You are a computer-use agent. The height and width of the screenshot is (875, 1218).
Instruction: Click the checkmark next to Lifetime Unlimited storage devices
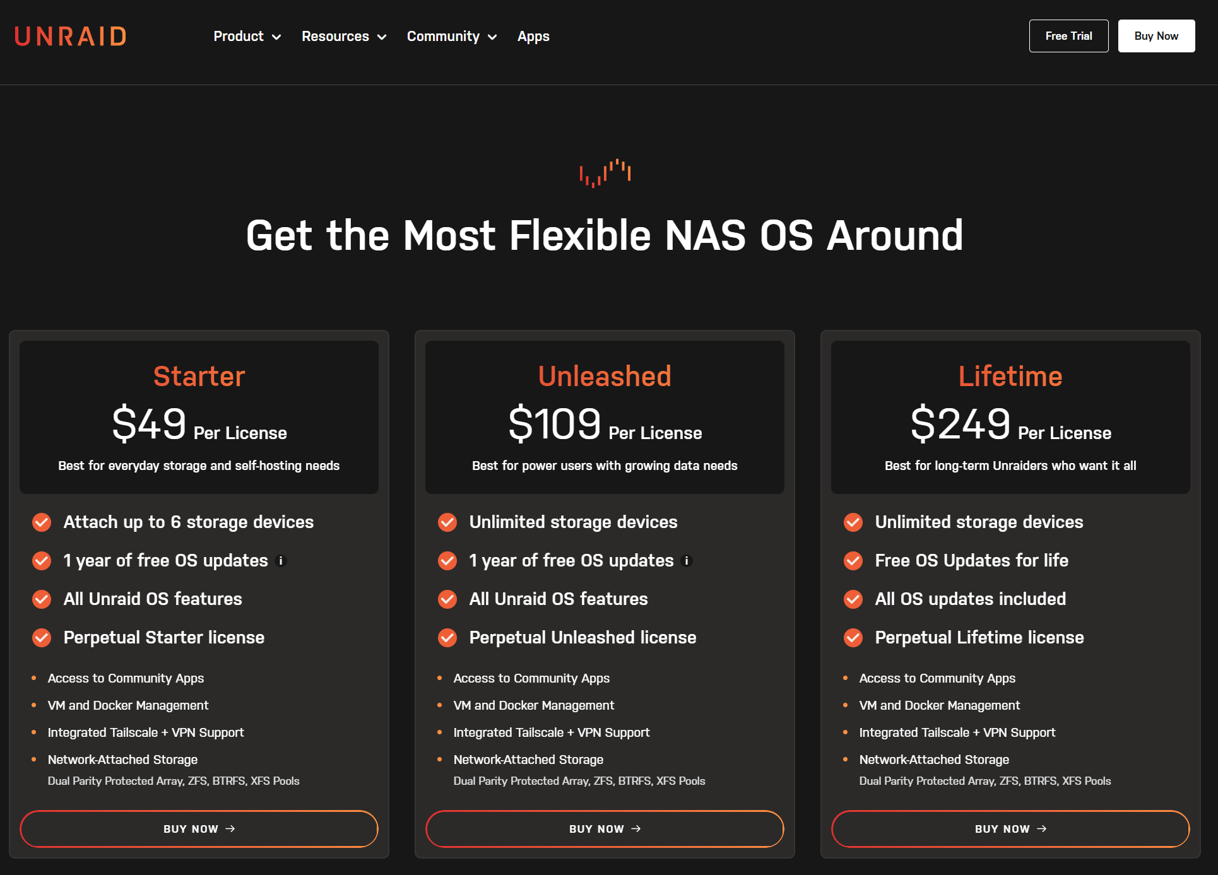coord(853,522)
